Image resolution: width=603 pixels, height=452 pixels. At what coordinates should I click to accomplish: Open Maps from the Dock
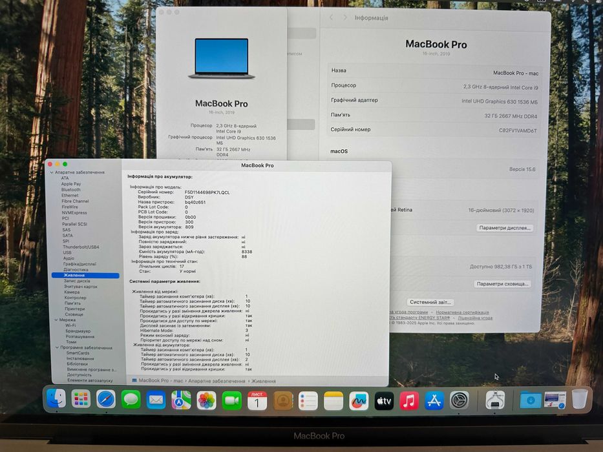(x=181, y=400)
